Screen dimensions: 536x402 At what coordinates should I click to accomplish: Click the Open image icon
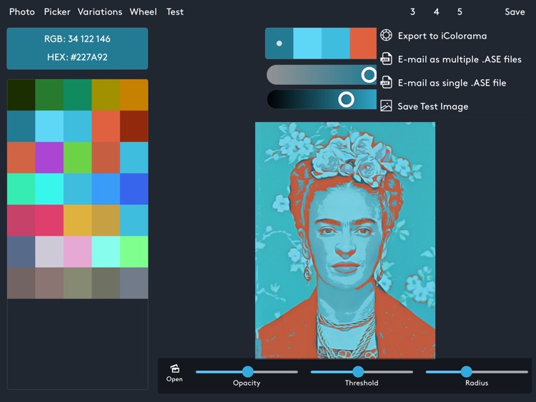coord(174,368)
